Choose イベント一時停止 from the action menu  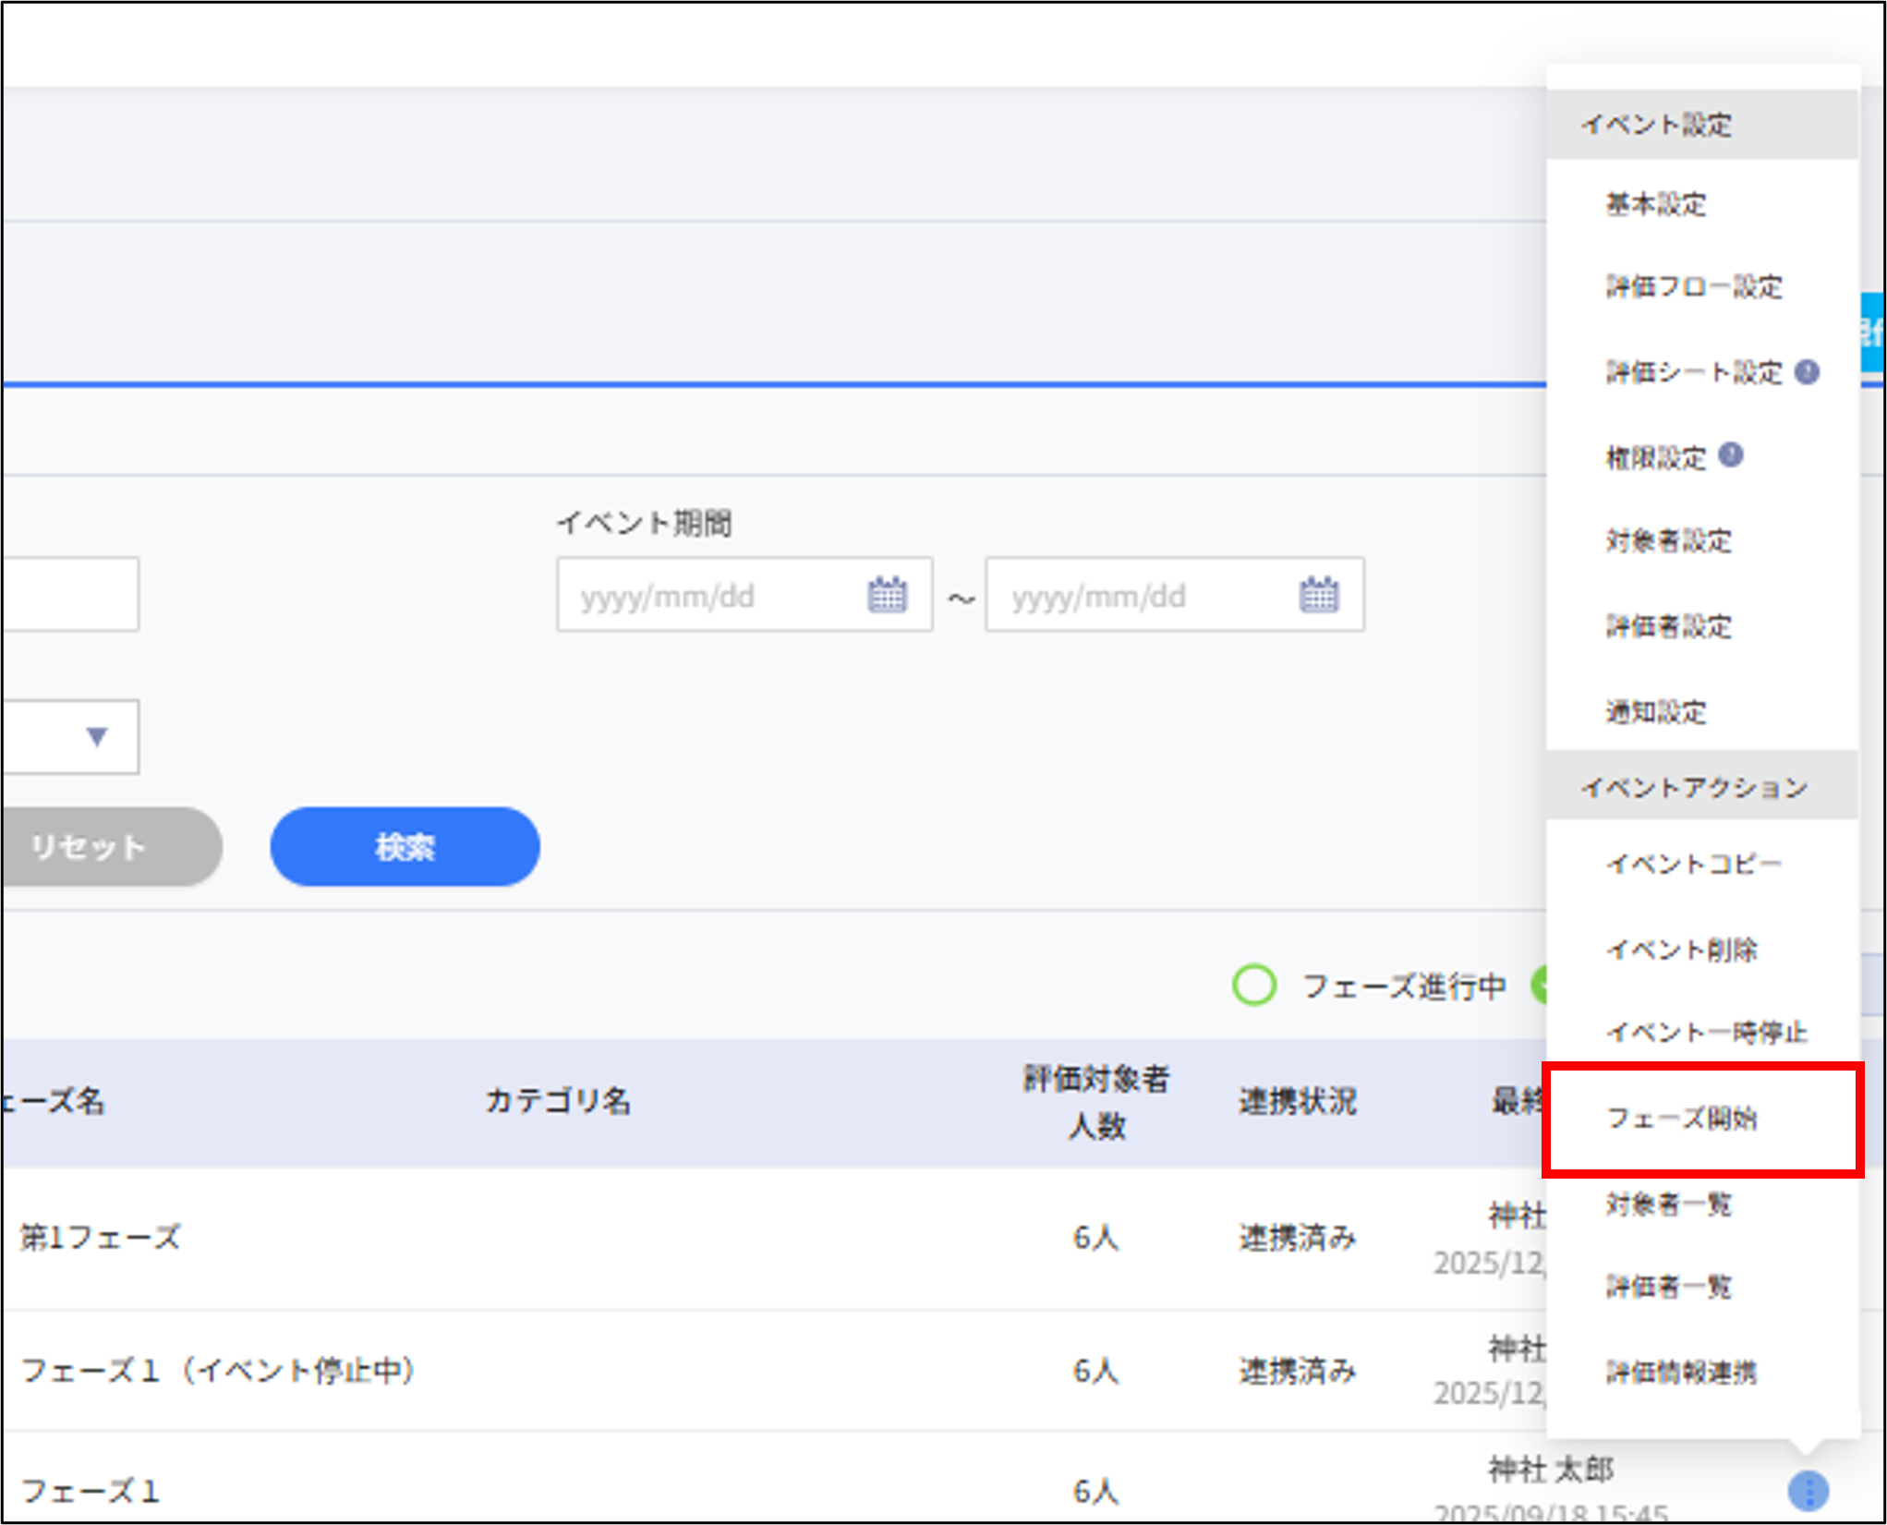tap(1707, 1034)
